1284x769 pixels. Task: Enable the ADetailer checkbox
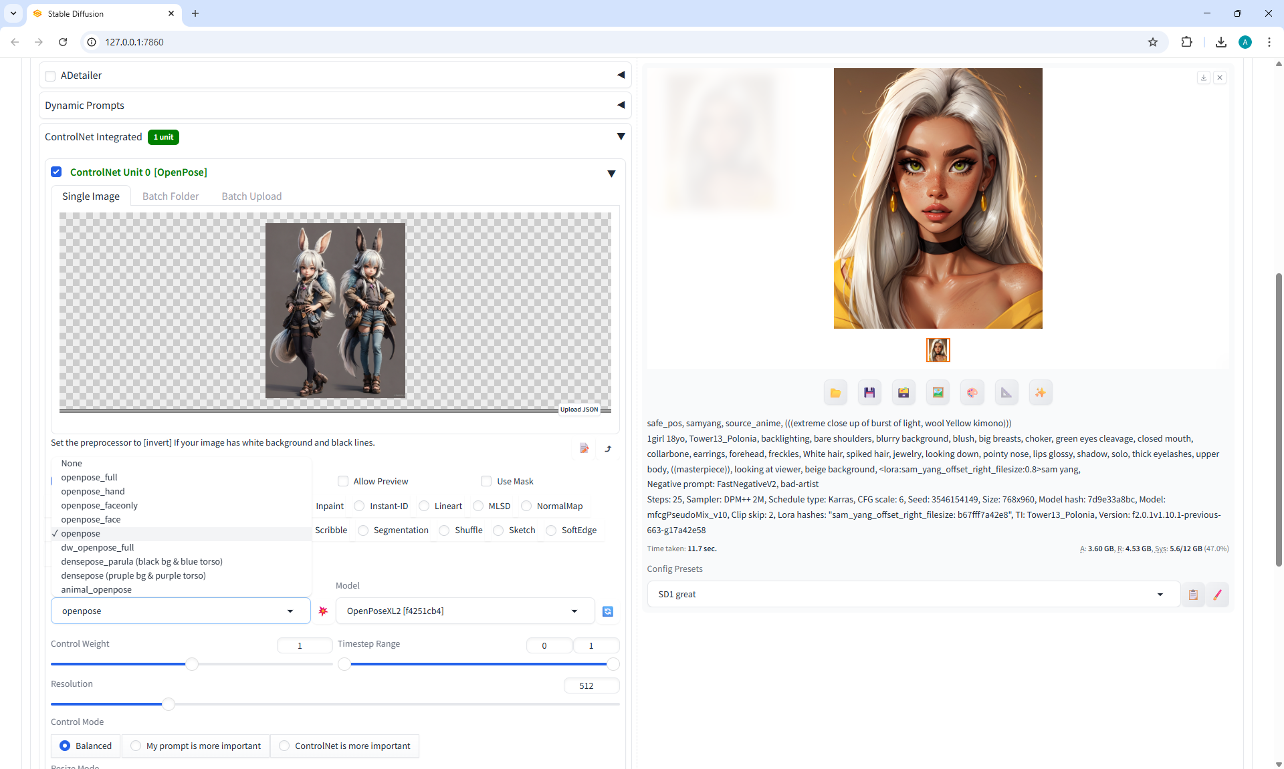(x=50, y=75)
